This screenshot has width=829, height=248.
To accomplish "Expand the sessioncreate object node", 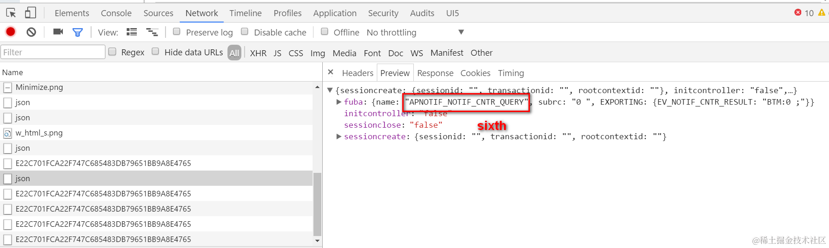I will (x=339, y=136).
